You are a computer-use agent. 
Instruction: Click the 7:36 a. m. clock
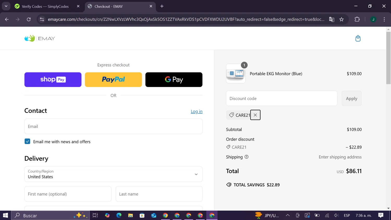pyautogui.click(x=364, y=215)
